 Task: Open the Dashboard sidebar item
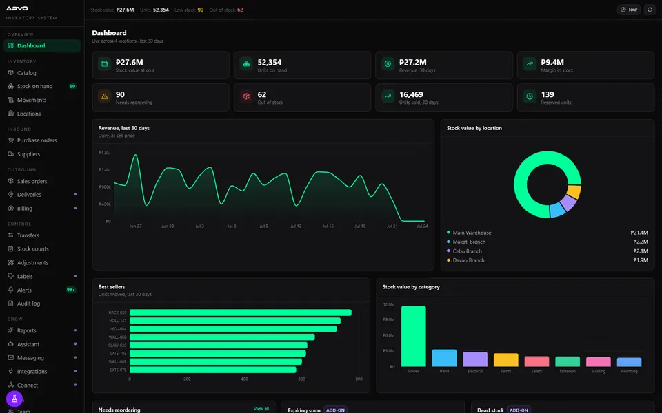(41, 45)
